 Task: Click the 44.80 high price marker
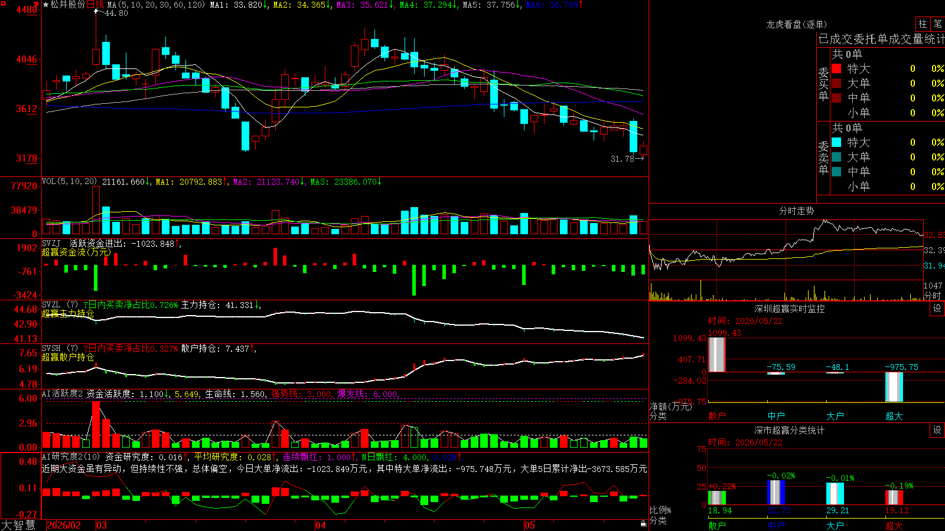116,14
